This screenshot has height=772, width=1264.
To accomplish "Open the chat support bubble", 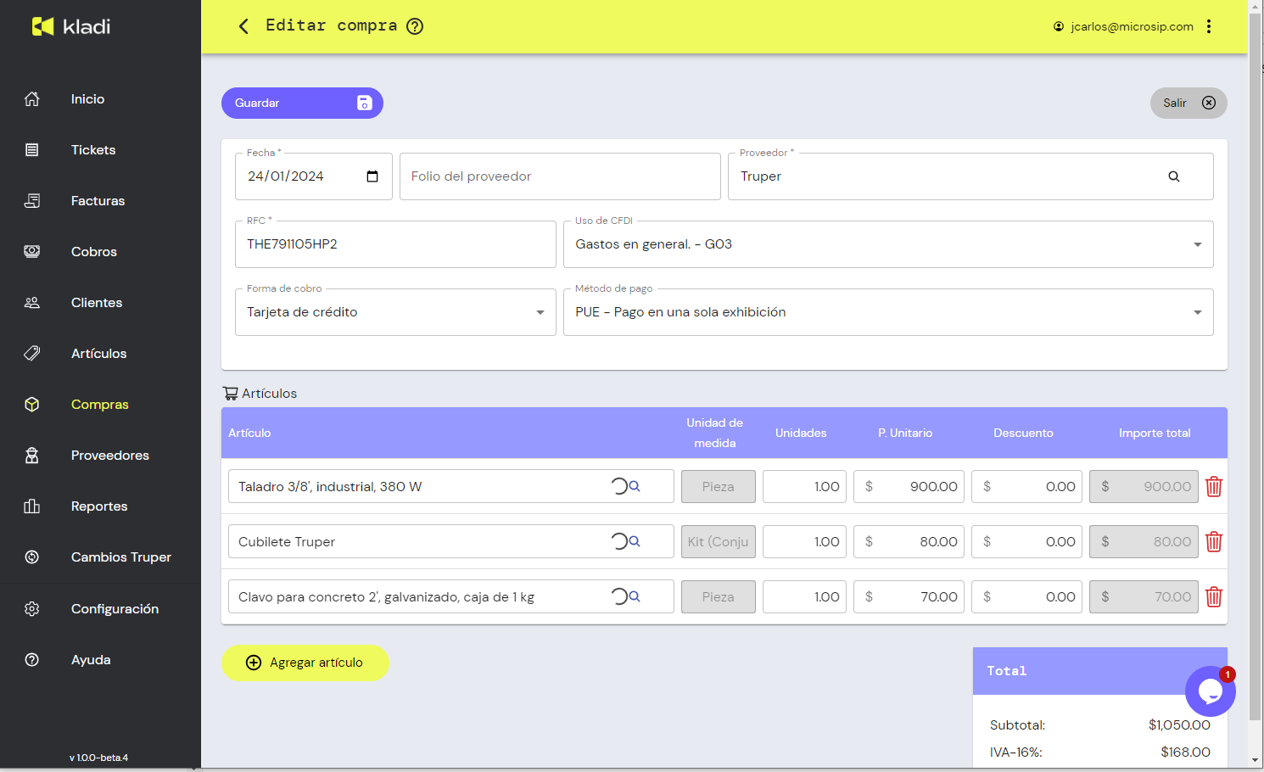I will pyautogui.click(x=1210, y=691).
